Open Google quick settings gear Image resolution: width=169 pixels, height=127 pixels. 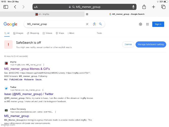(140, 24)
